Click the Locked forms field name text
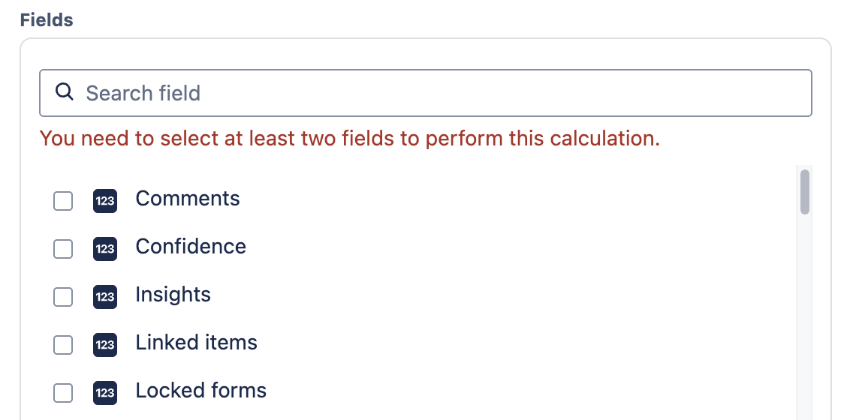The height and width of the screenshot is (420, 844). point(200,391)
